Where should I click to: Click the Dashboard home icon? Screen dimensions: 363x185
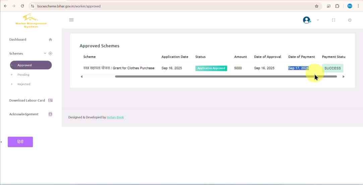pos(50,40)
